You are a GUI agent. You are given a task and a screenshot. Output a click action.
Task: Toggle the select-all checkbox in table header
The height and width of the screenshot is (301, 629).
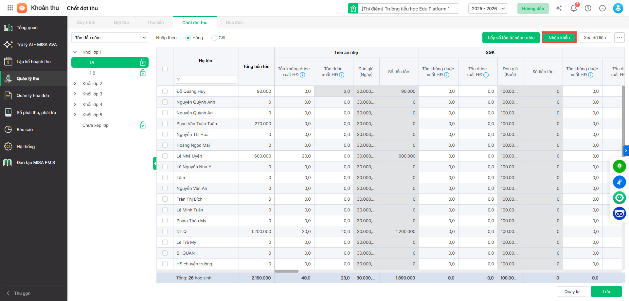tap(165, 69)
